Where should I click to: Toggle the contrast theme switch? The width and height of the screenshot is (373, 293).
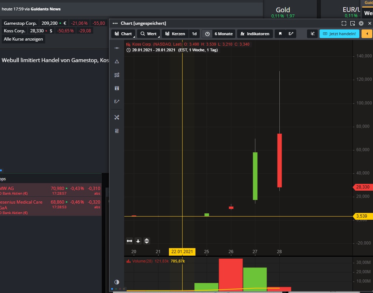(117, 282)
